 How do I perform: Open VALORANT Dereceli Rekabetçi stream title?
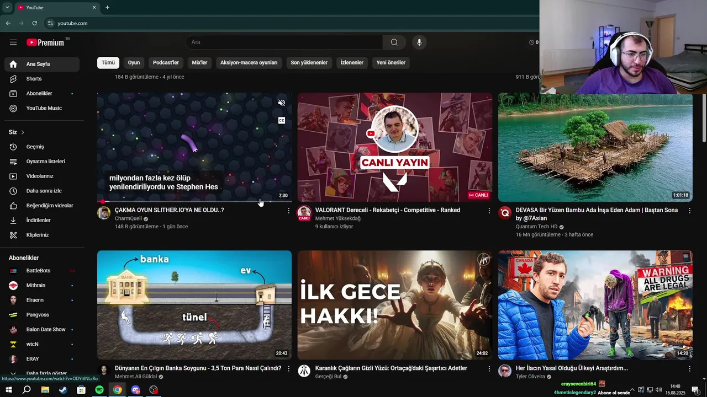[388, 210]
